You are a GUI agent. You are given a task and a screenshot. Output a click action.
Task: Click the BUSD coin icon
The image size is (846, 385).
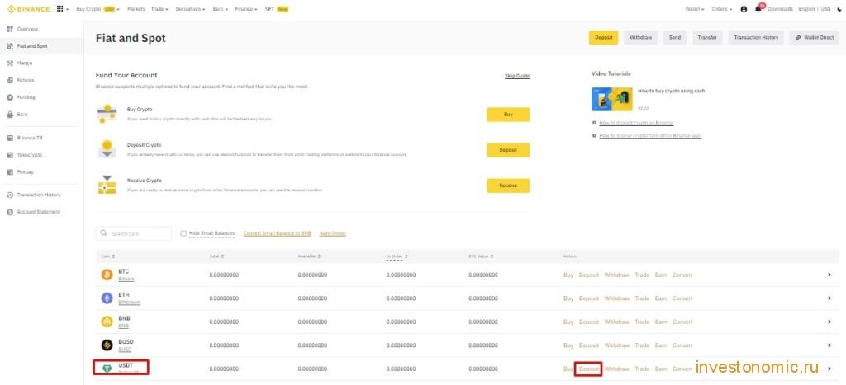tap(107, 345)
